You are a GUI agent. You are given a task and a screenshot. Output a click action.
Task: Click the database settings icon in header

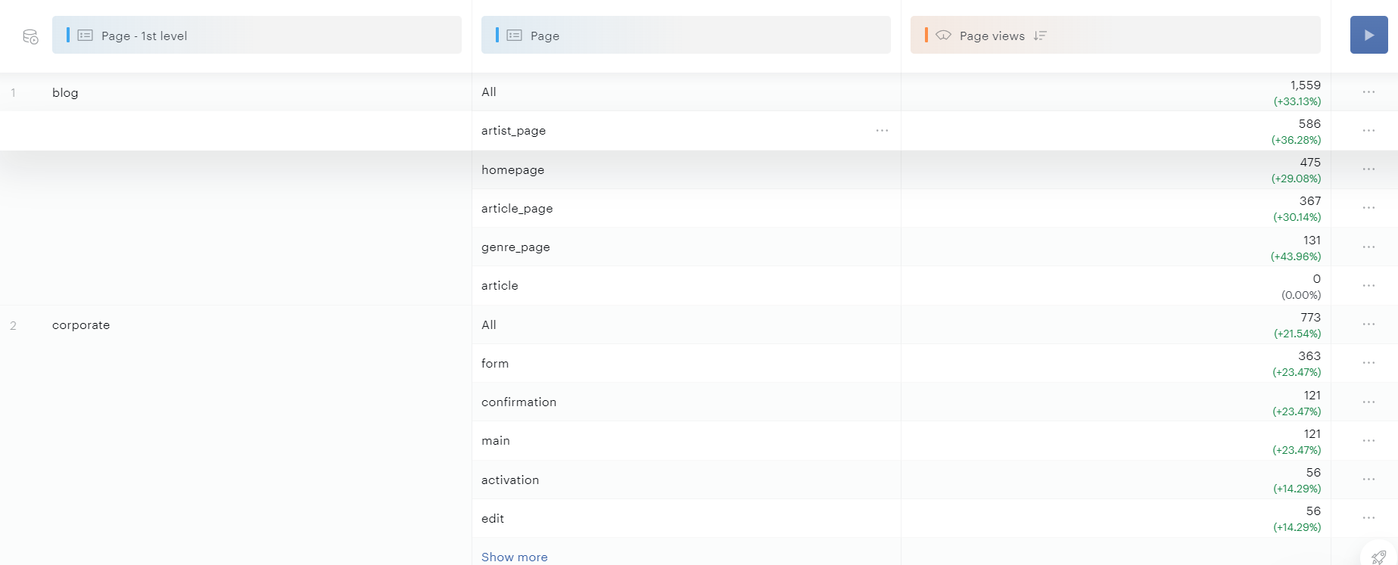[x=30, y=36]
